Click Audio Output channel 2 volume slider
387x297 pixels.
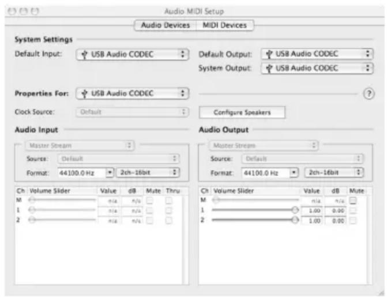coord(256,220)
